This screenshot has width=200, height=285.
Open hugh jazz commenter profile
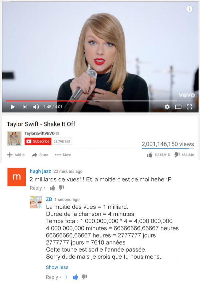[40, 171]
